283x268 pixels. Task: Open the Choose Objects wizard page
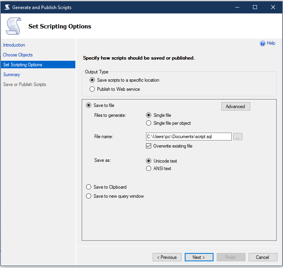tap(18, 55)
